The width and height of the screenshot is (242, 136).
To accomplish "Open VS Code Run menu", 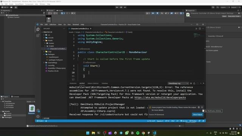I will click(69, 25).
